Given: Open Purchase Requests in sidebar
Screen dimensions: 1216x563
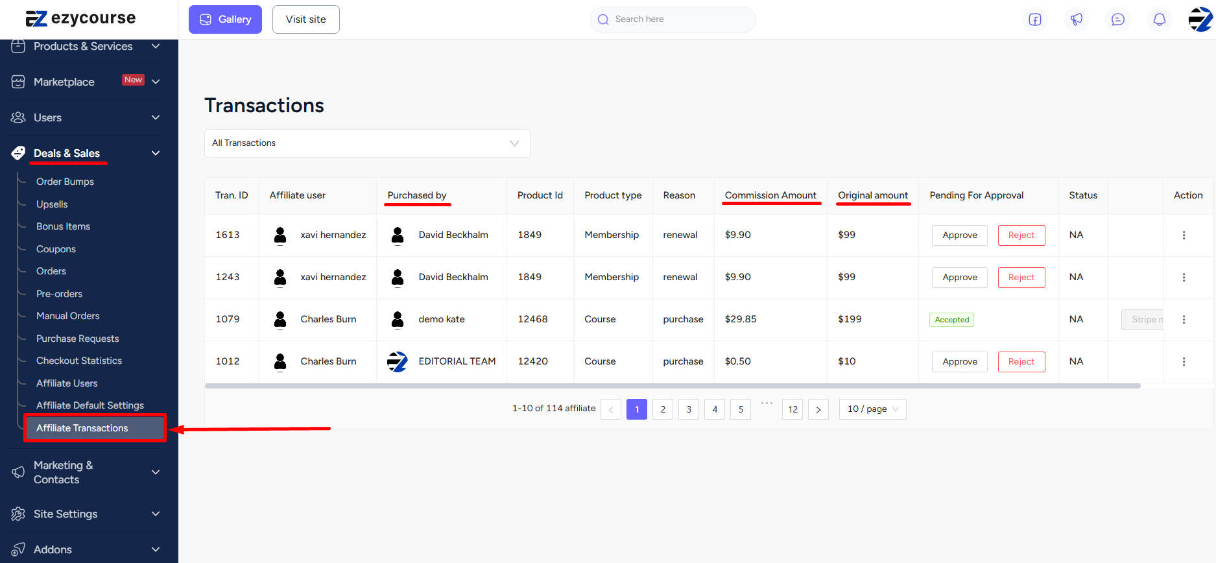Looking at the screenshot, I should tap(78, 339).
